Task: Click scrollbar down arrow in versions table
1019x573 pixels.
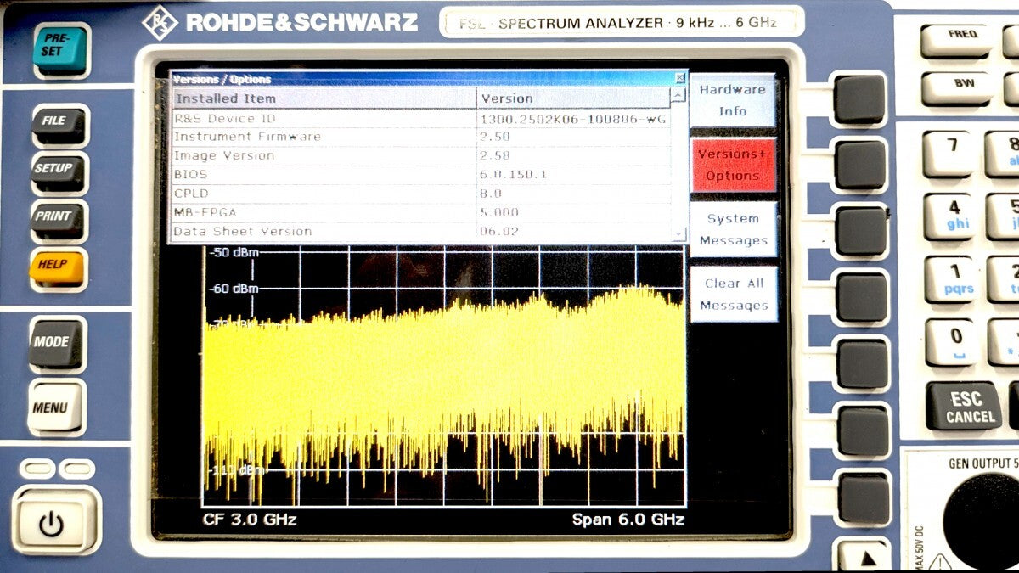Action: click(678, 233)
